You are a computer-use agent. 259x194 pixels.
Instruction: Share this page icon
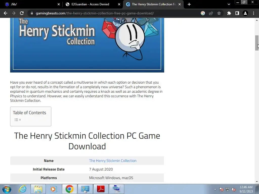211,13
